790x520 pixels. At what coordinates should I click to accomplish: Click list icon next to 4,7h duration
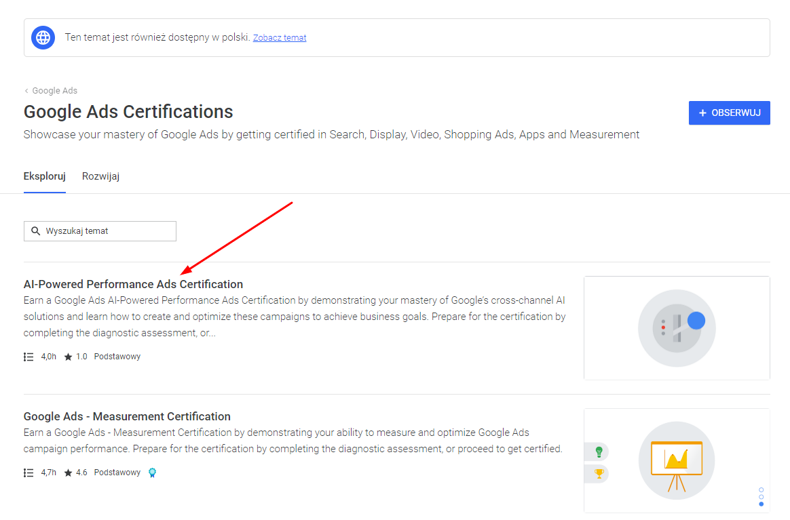pyautogui.click(x=29, y=473)
